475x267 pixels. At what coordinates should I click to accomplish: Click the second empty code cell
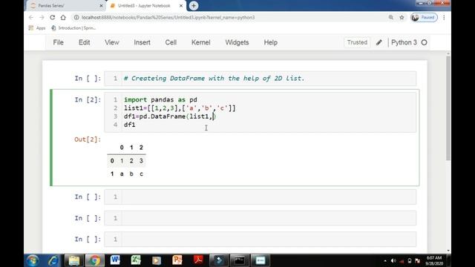point(261,218)
